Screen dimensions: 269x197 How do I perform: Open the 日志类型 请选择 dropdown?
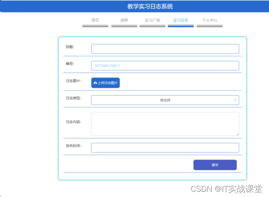point(165,100)
